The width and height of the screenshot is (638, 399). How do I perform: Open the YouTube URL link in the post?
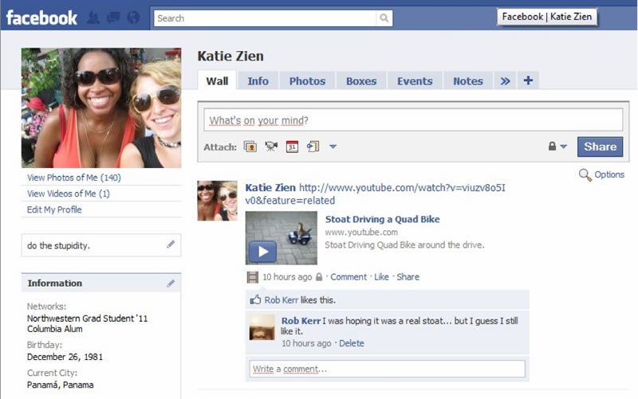375,194
